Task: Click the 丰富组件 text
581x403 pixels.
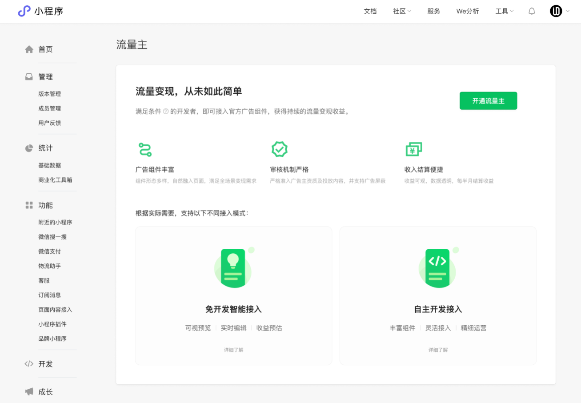Action: [402, 328]
